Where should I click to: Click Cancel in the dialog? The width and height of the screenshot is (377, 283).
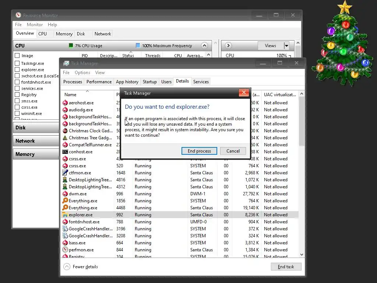233,151
